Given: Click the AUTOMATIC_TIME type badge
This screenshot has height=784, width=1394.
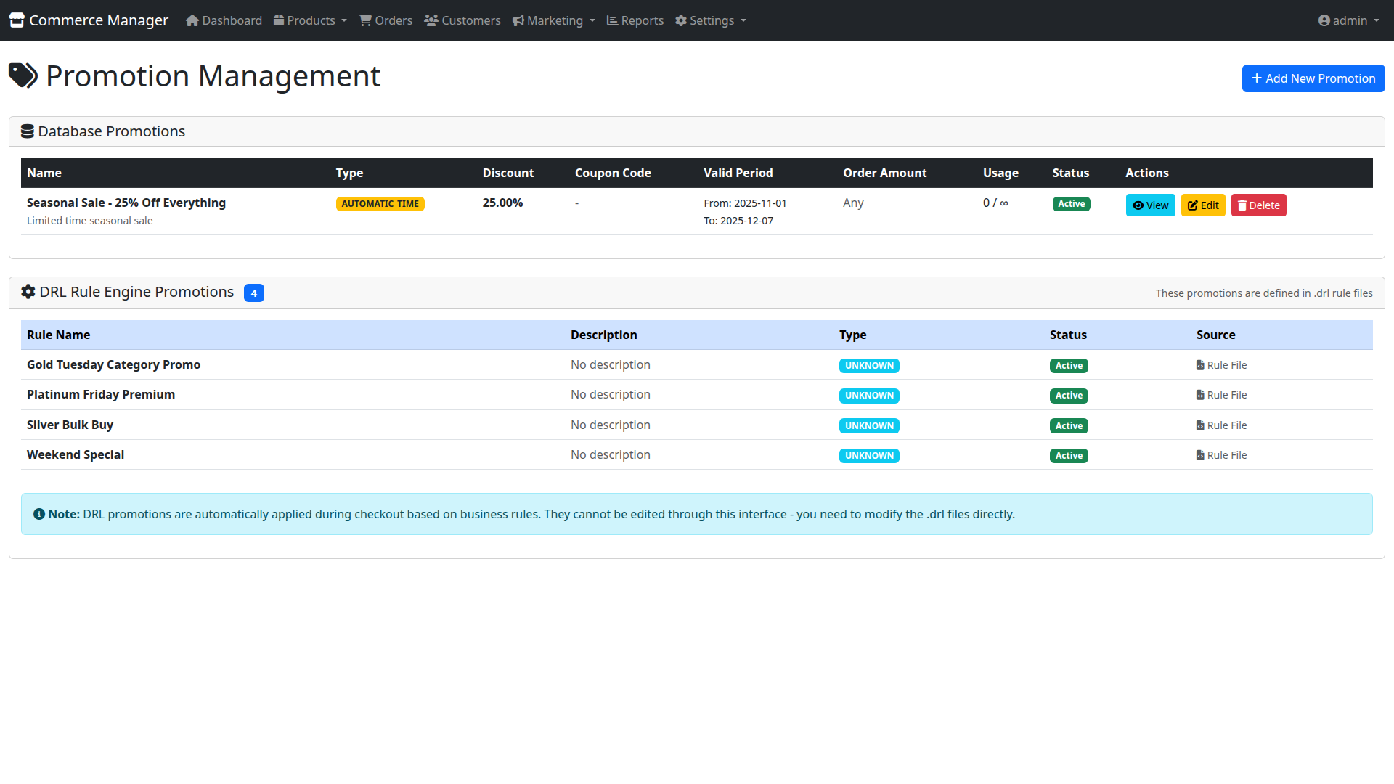Looking at the screenshot, I should pos(380,204).
